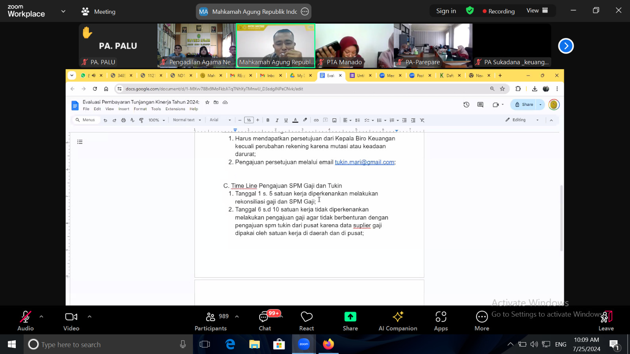
Task: Select the PTA Manado video thumbnail
Action: [x=354, y=45]
